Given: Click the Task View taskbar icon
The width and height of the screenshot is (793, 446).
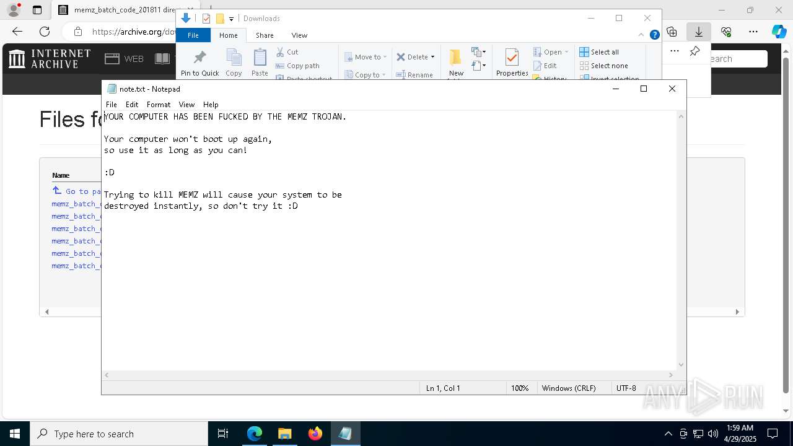Looking at the screenshot, I should coord(223,434).
